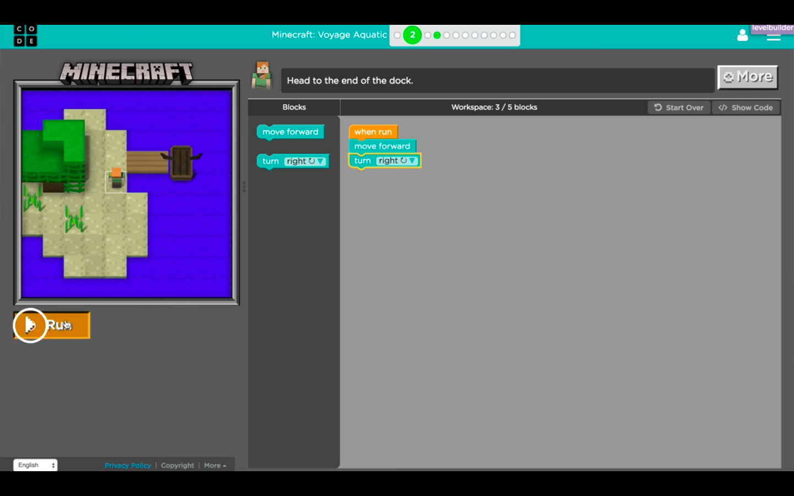Click the Run play icon
The width and height of the screenshot is (794, 496).
coord(30,325)
